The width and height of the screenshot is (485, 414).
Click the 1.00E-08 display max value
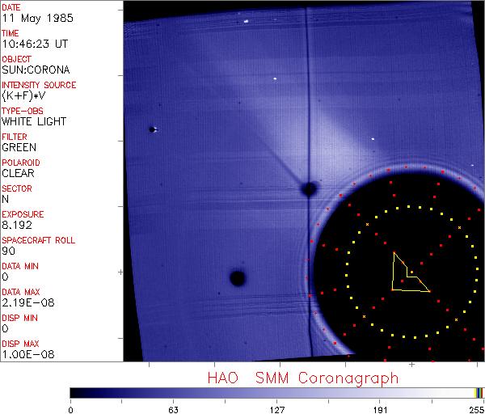coord(25,354)
